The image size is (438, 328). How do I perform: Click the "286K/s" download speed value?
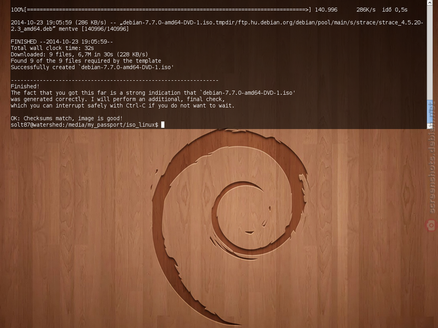pos(366,10)
